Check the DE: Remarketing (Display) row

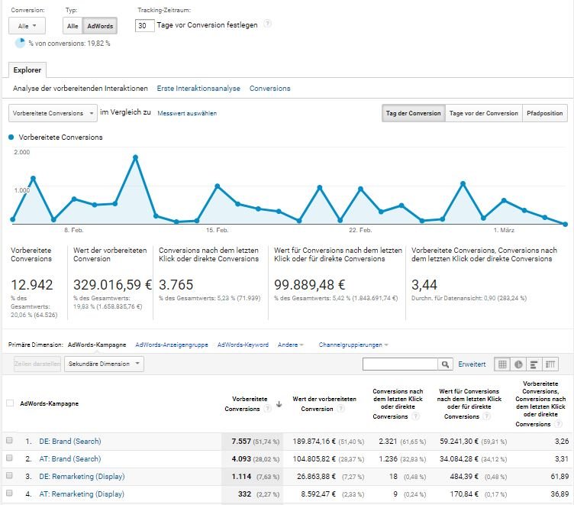(9, 475)
